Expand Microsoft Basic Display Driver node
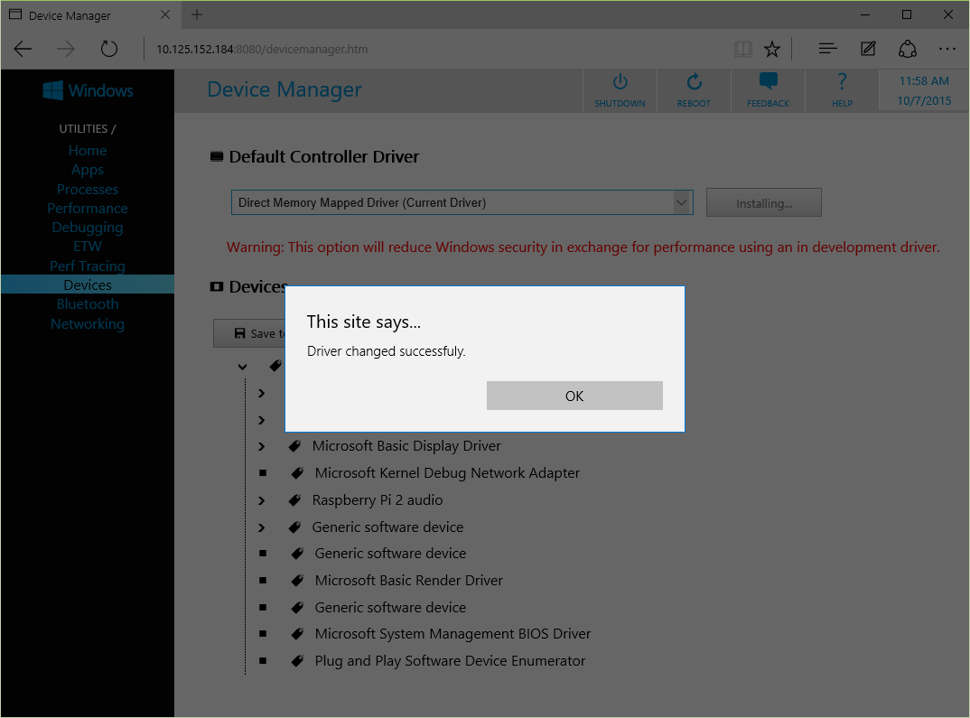Viewport: 970px width, 718px height. click(x=262, y=446)
